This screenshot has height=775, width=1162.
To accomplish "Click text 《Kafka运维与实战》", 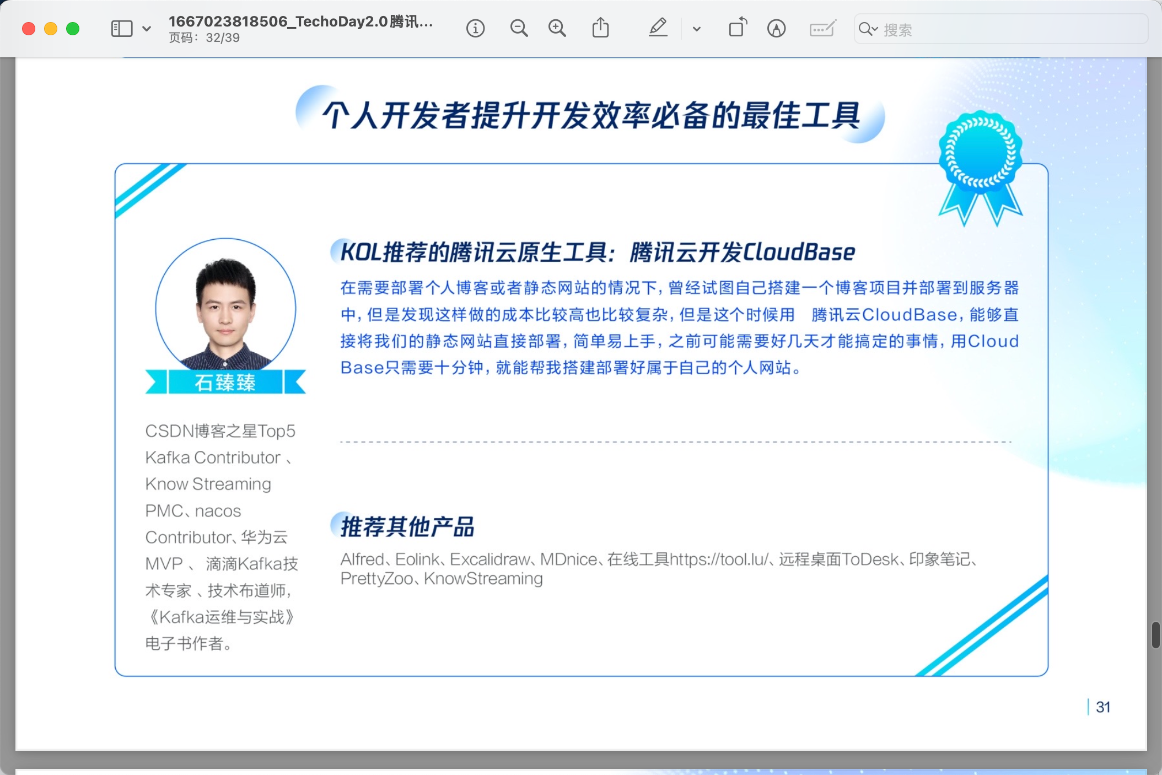I will coord(222,617).
